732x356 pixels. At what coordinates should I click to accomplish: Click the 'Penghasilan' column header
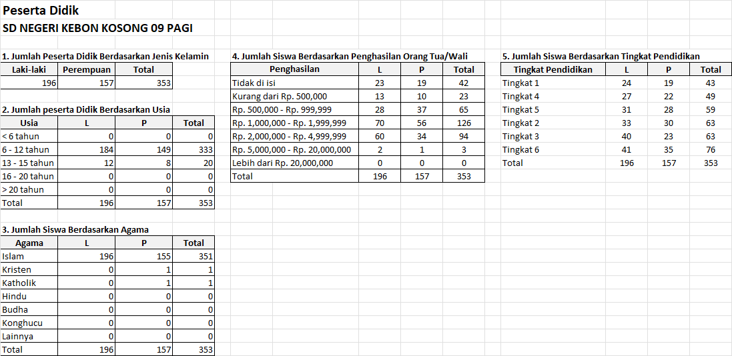point(294,69)
